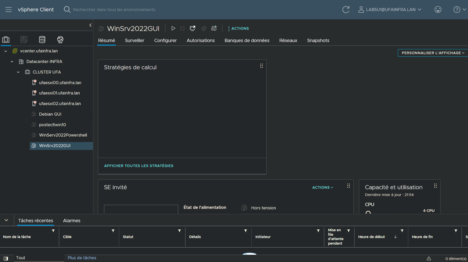Filter the Heure de fin column
468x262 pixels.
click(x=456, y=231)
